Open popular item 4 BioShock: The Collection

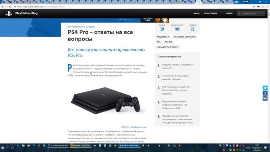[175, 105]
